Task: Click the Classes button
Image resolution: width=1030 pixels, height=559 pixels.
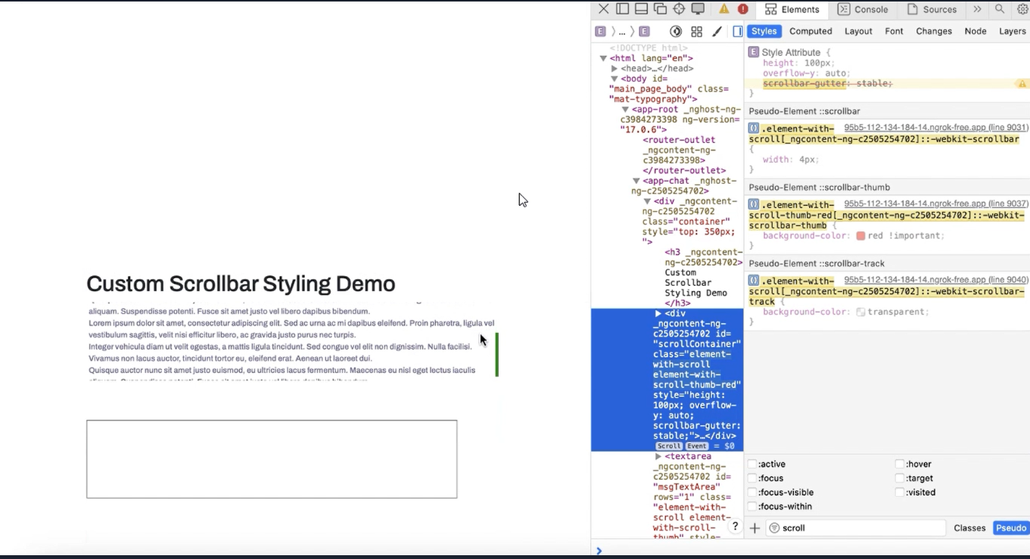Action: click(969, 527)
